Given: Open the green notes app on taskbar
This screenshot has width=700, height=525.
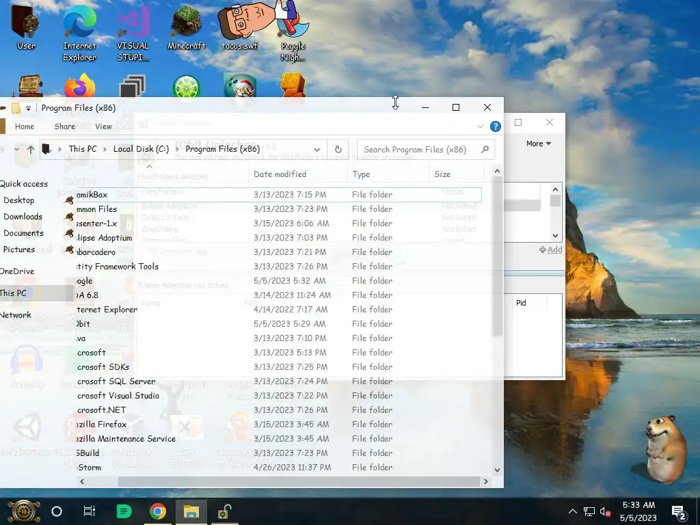Looking at the screenshot, I should coord(124,511).
